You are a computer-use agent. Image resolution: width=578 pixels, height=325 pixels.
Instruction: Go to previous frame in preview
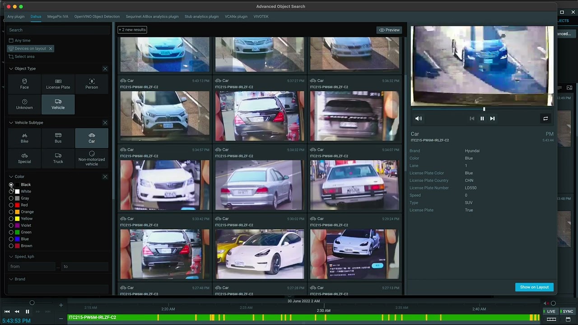pos(472,118)
